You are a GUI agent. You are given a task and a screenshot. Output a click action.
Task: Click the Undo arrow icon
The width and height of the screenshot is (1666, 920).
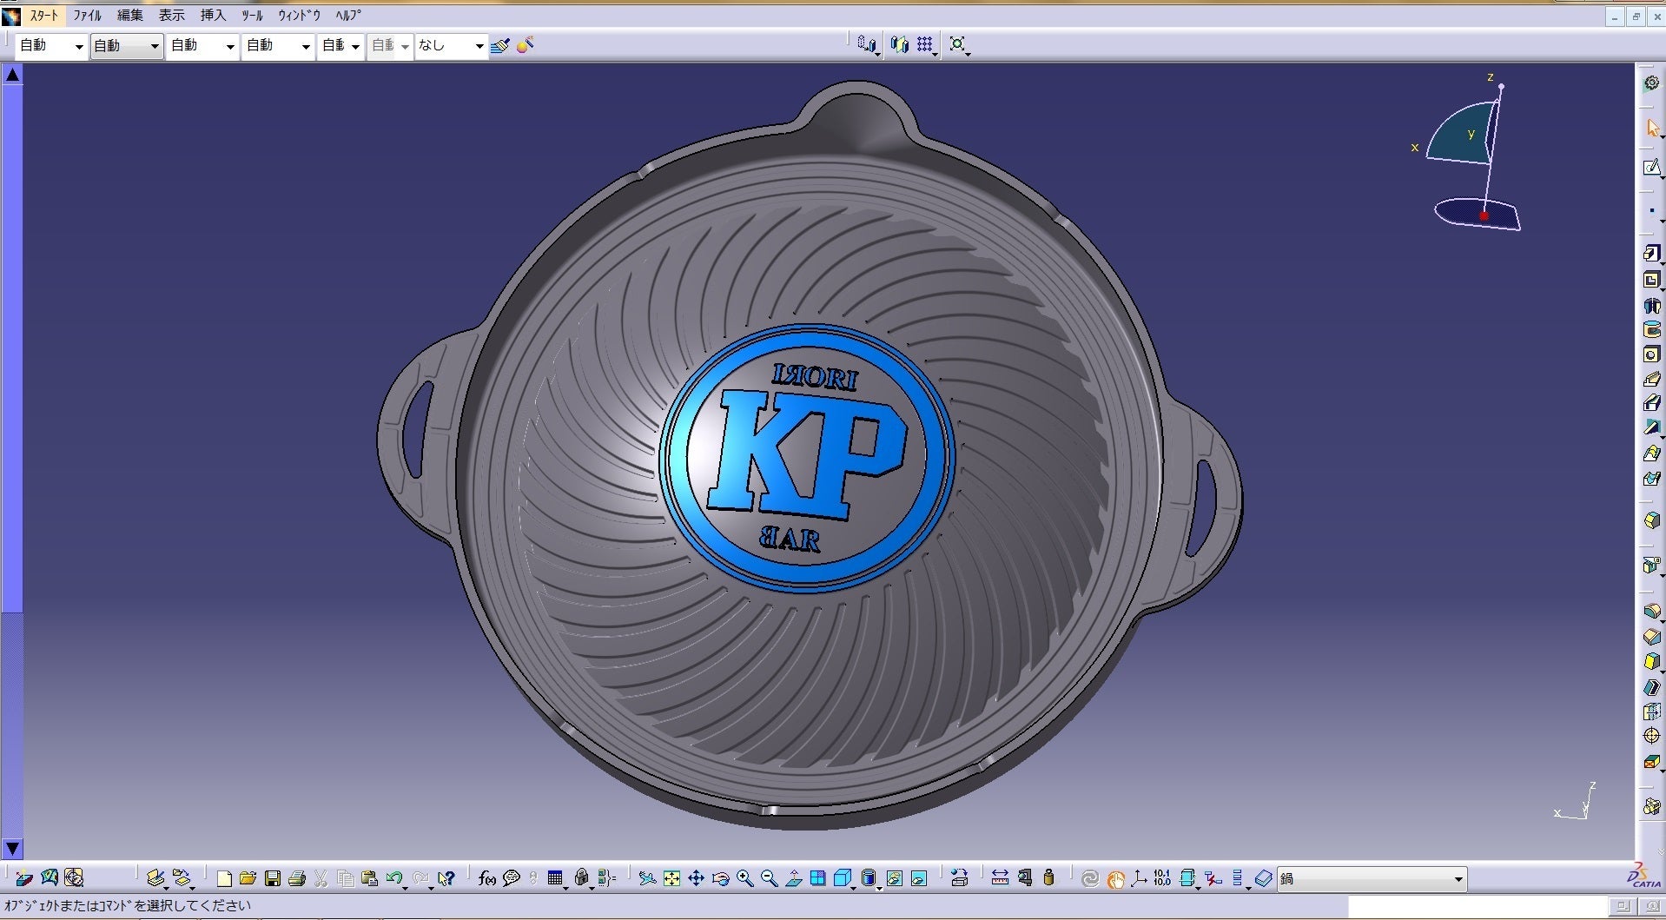[x=394, y=878]
